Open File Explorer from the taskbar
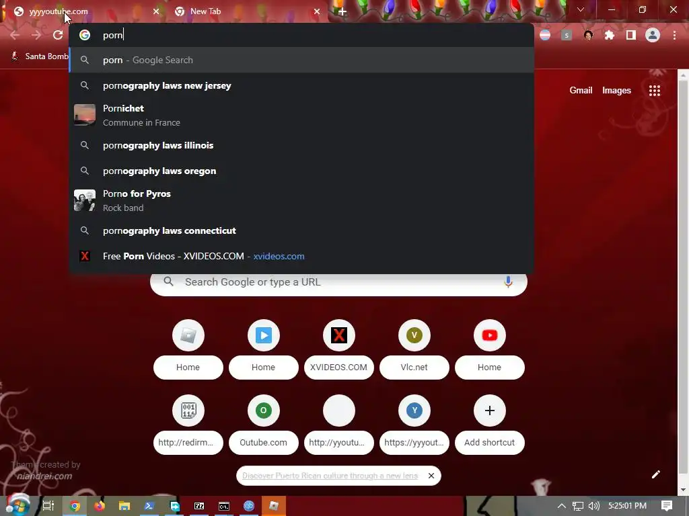This screenshot has width=689, height=516. tap(124, 506)
